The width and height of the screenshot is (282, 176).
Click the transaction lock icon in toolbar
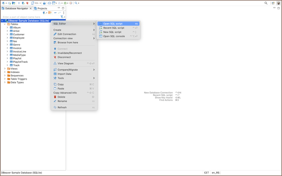pos(44,3)
